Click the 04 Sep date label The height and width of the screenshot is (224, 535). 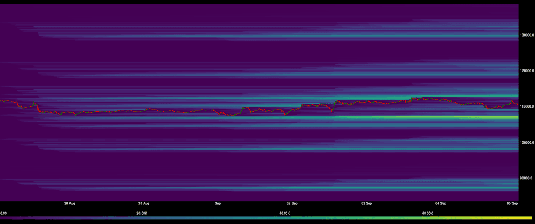click(440, 203)
